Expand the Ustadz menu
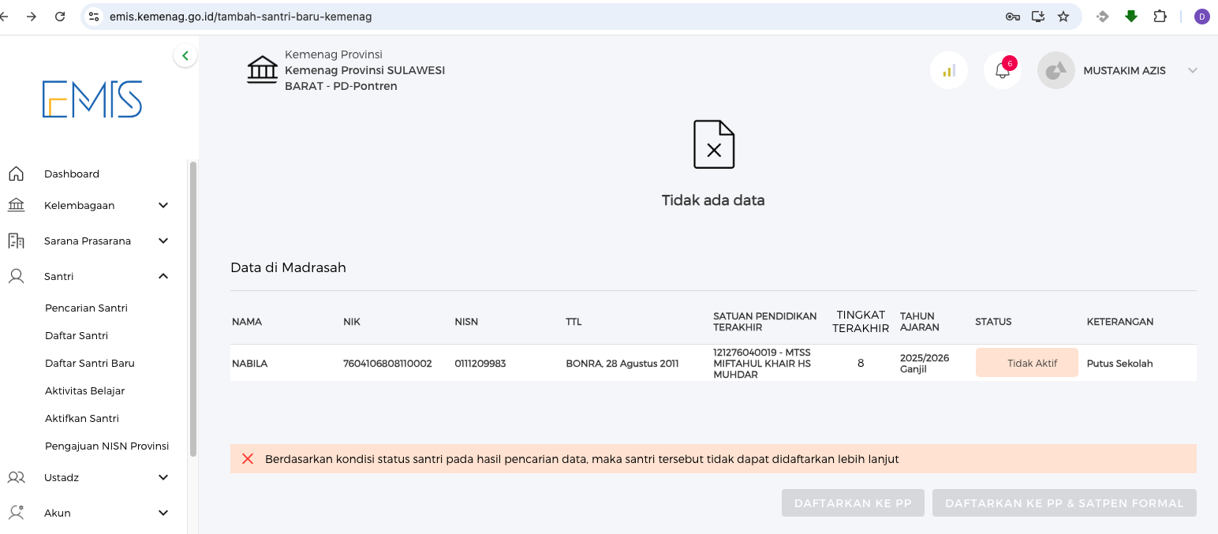The height and width of the screenshot is (534, 1218). [163, 477]
